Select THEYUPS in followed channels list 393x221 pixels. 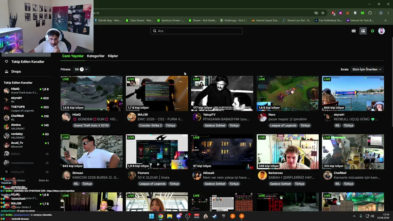click(26, 109)
